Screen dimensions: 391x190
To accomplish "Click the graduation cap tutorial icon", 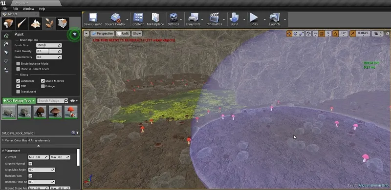I will tap(74, 35).
